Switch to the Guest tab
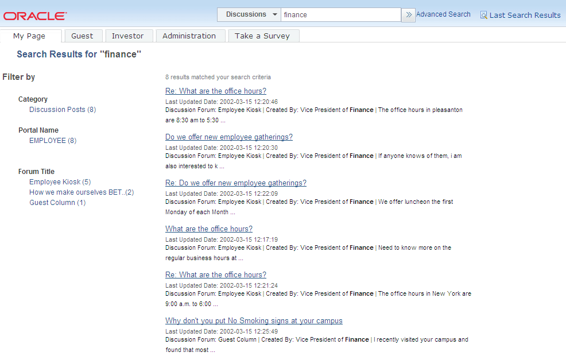The height and width of the screenshot is (356, 566). point(83,35)
